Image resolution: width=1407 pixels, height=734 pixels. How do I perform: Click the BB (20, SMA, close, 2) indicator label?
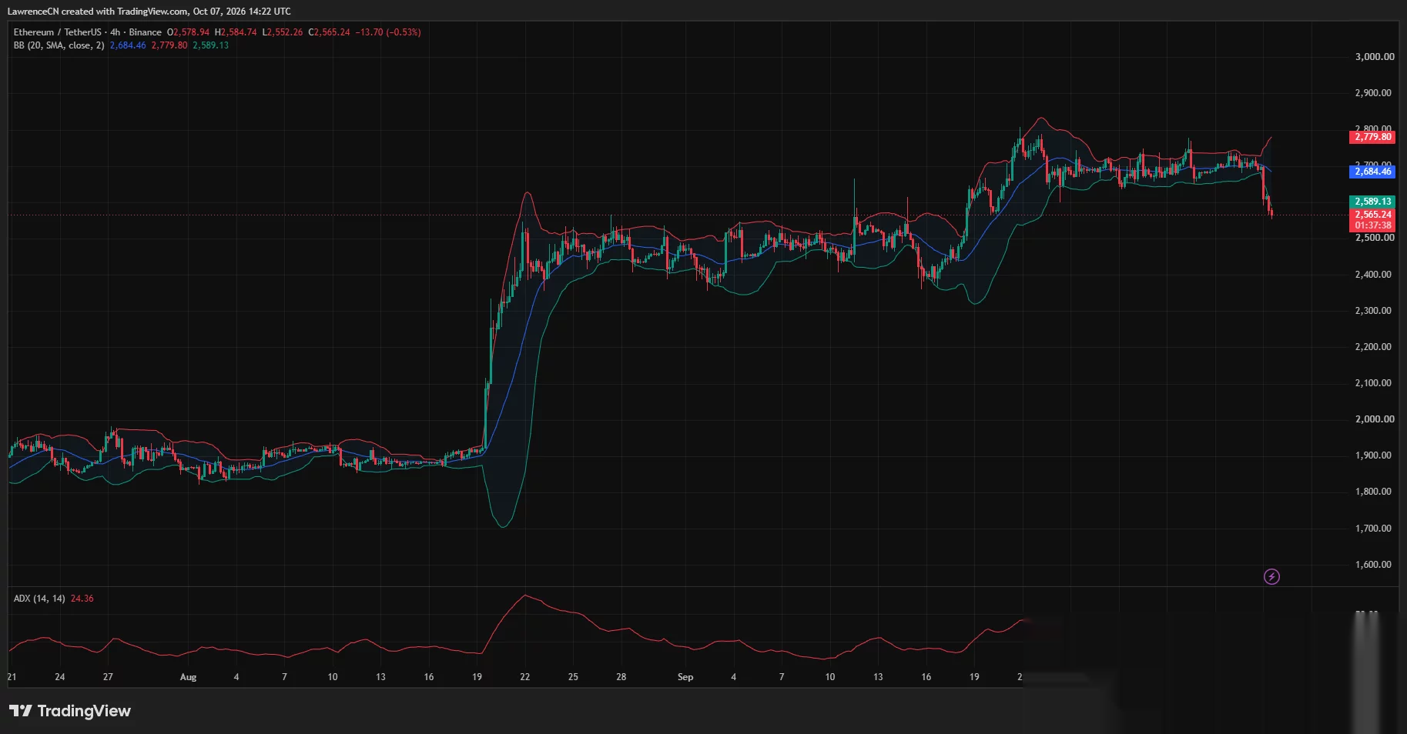coord(59,45)
